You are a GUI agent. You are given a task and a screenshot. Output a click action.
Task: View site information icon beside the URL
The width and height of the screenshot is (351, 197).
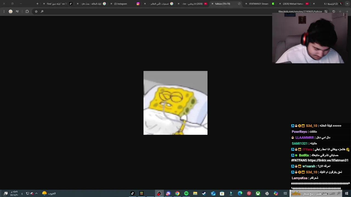(326, 11)
